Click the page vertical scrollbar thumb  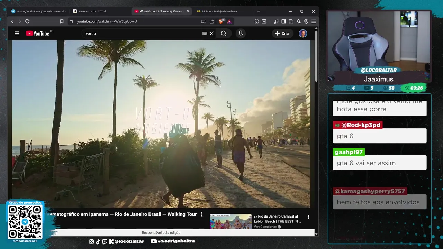[316, 57]
